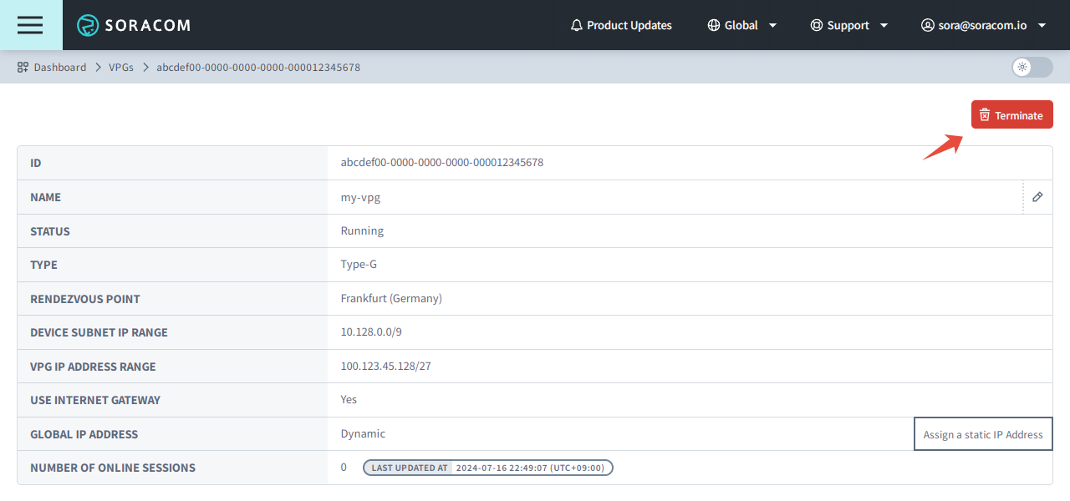Expand the Global coverage dropdown arrow

(772, 26)
